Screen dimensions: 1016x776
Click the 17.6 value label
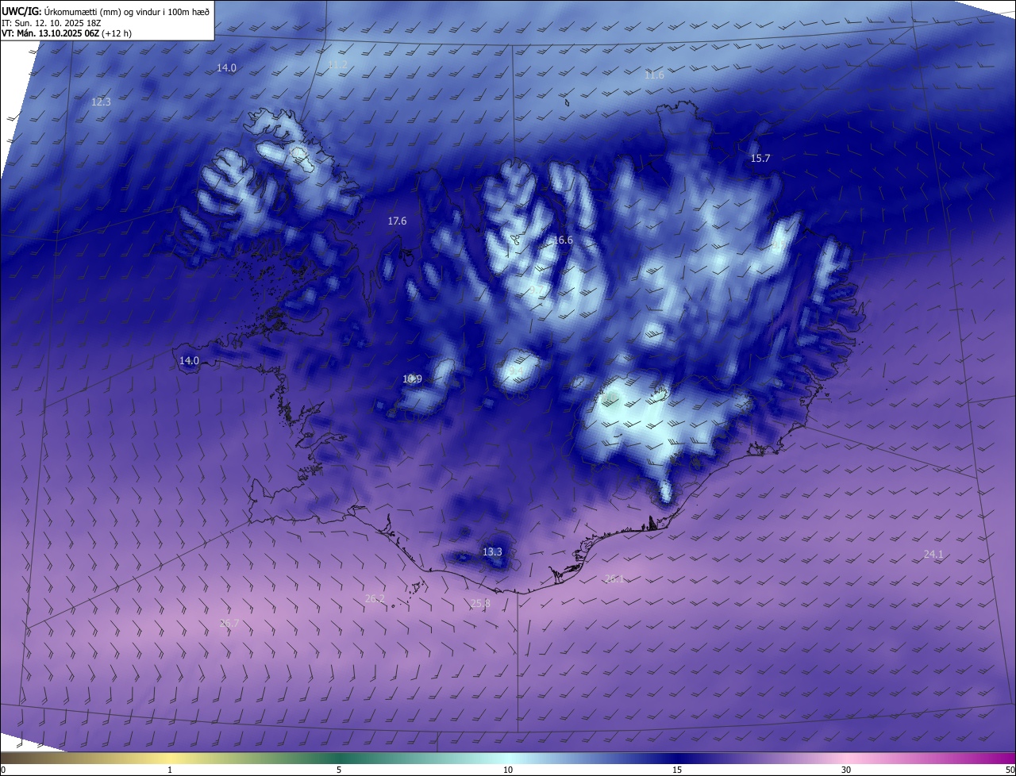pyautogui.click(x=397, y=221)
